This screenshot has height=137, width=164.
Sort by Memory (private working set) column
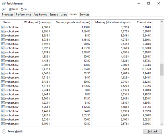point(72,22)
